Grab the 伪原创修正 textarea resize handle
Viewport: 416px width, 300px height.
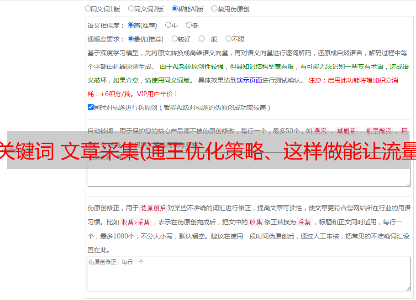tap(408, 288)
